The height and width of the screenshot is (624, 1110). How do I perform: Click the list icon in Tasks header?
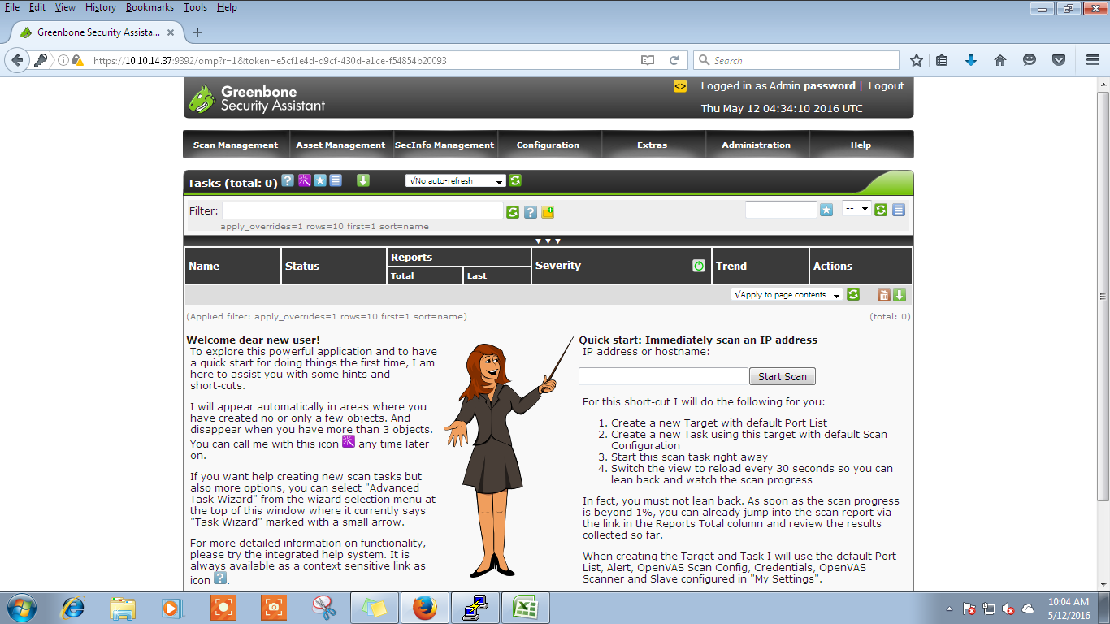(336, 180)
